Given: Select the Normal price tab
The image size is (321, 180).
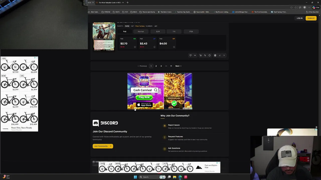Looking at the screenshot, I should click(141, 31).
